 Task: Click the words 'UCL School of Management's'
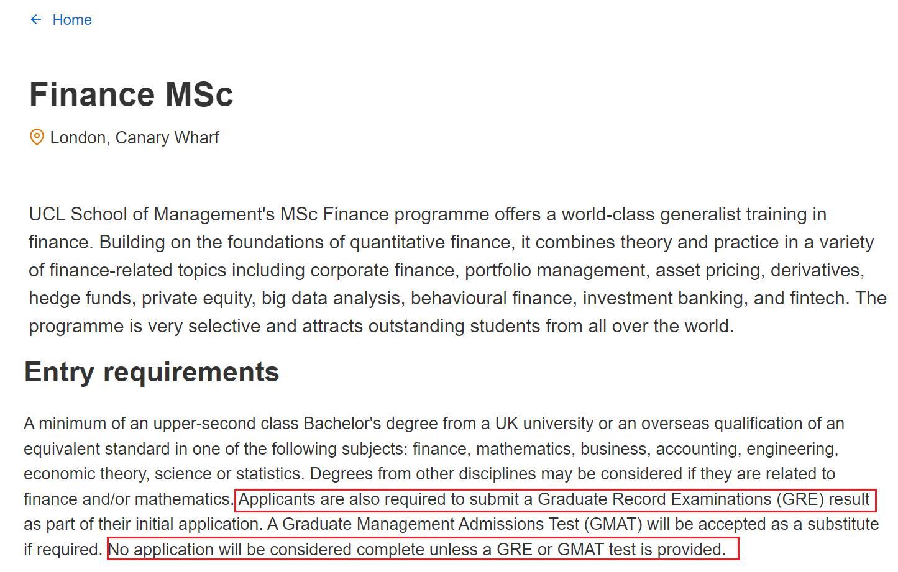(152, 214)
